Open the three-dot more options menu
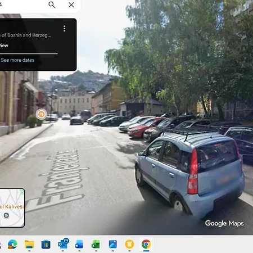This screenshot has width=253, height=253. click(x=64, y=29)
